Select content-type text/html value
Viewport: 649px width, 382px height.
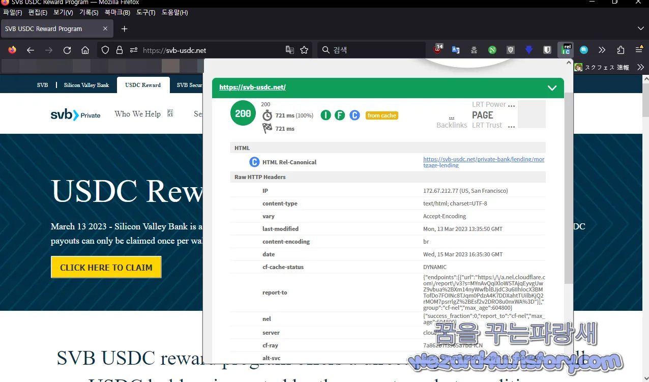click(x=455, y=203)
